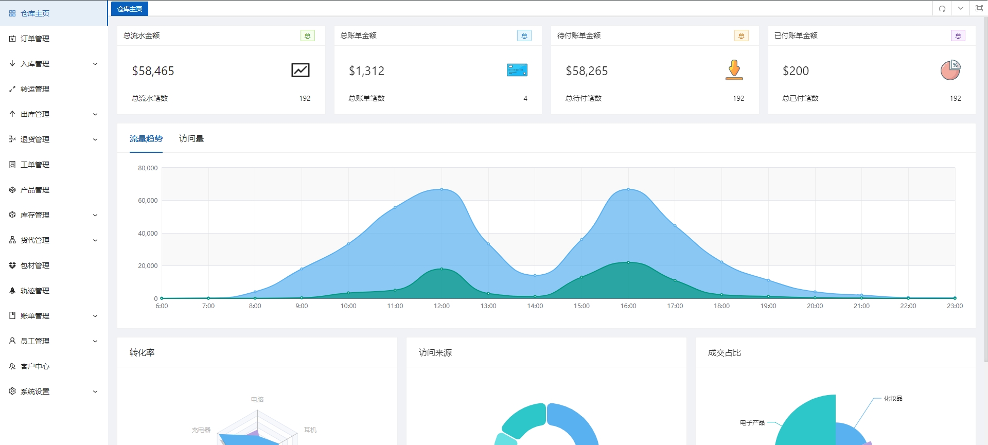988x445 pixels.
Task: Click the 产品管理 sidebar icon
Action: (x=12, y=190)
